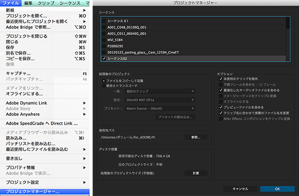Choose バッチリストを読み込む... menu item
Image resolution: width=299 pixels, height=196 pixels.
point(45,144)
